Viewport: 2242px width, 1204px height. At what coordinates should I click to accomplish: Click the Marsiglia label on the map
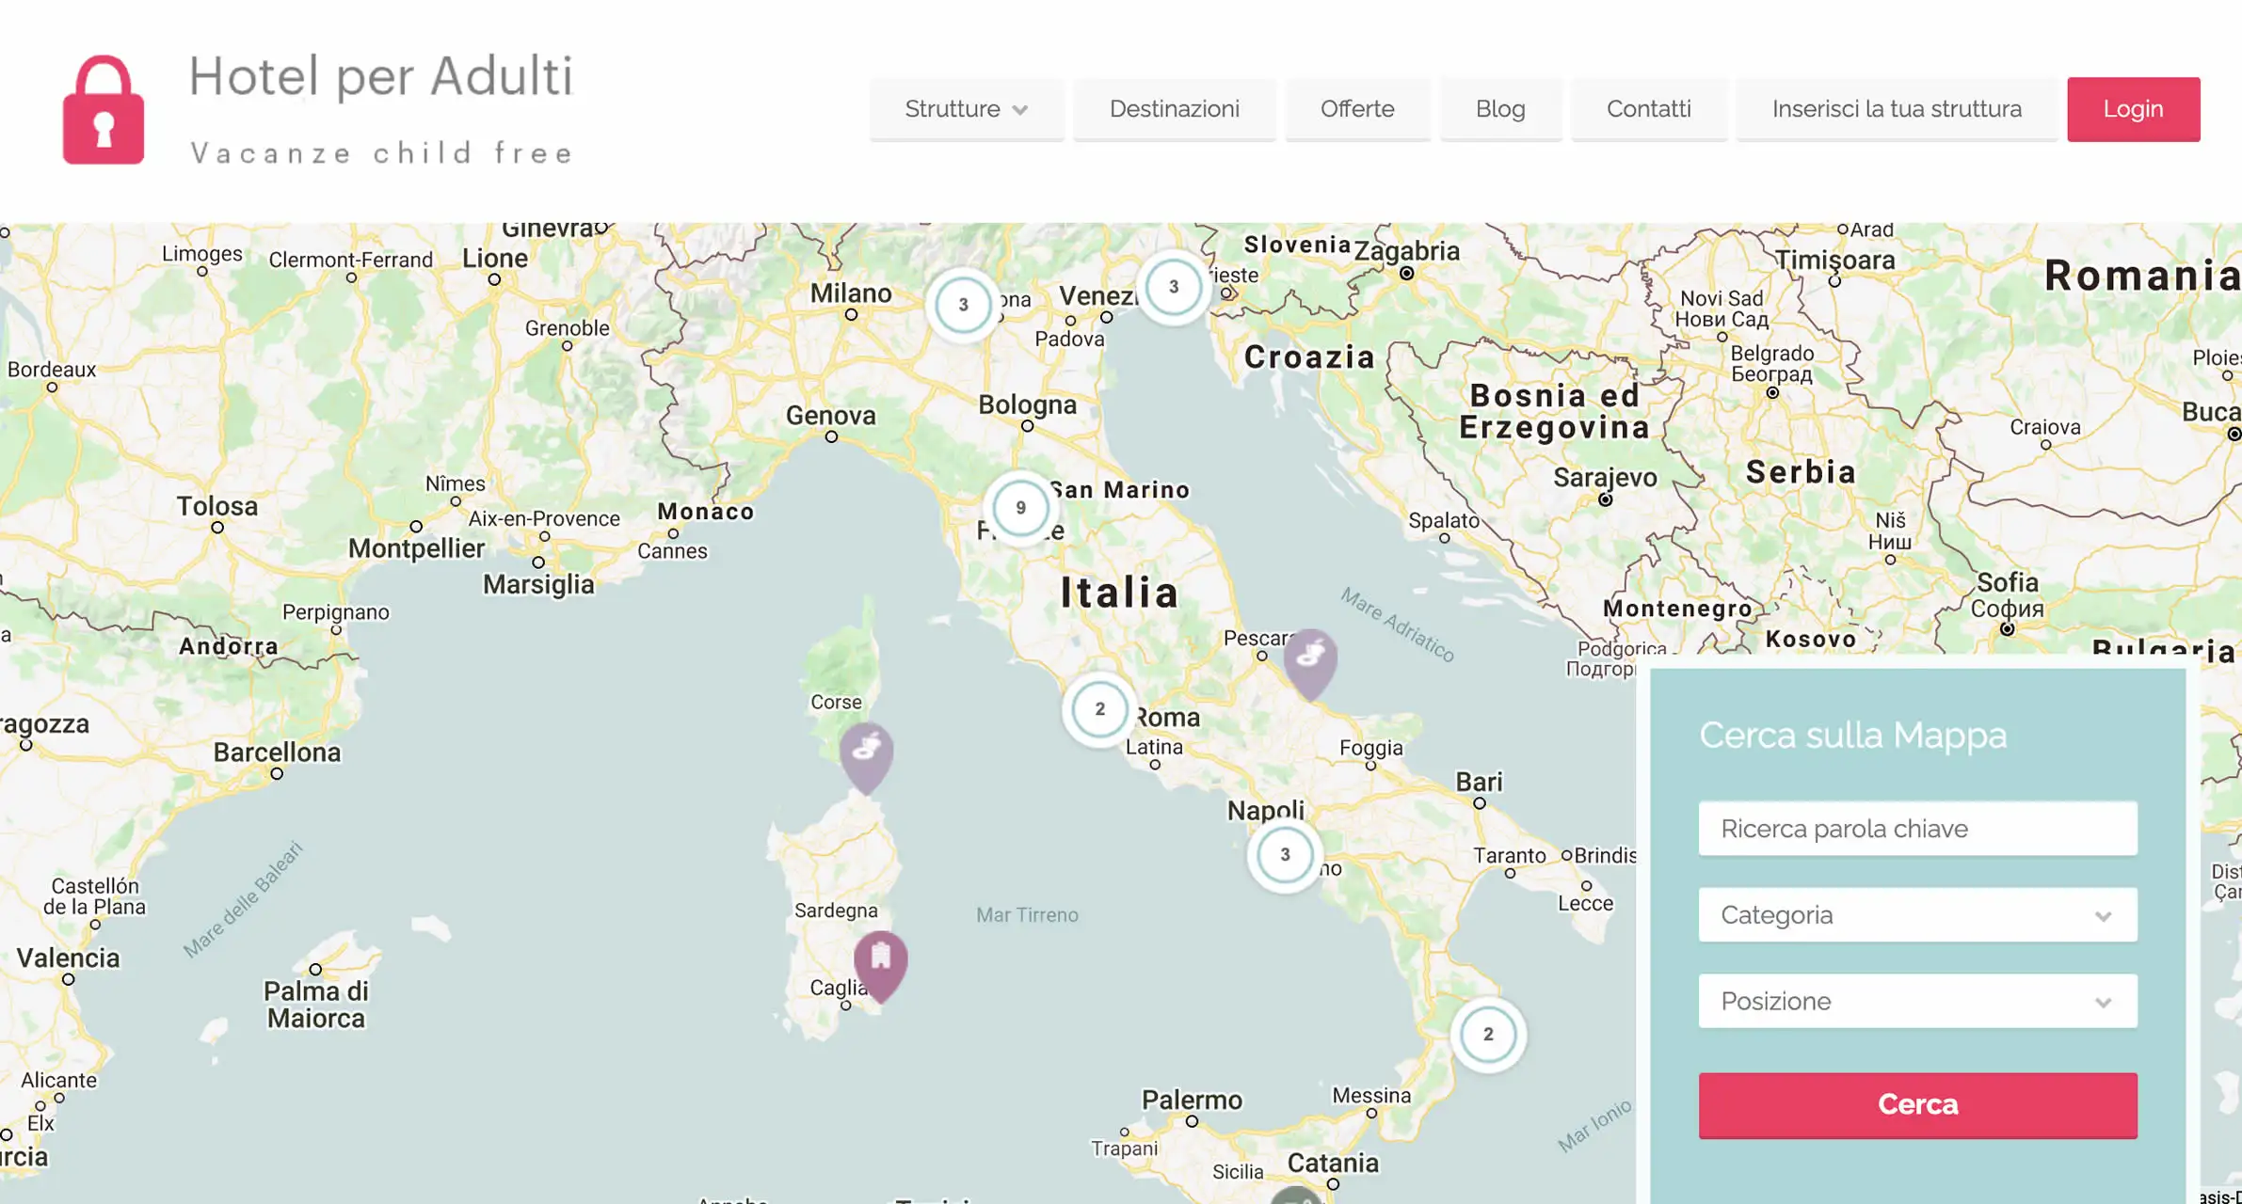538,584
